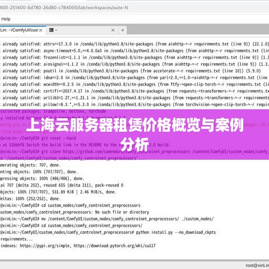
Task: Click the 'urllib3<1.27' requirement line
Action: (134, 98)
